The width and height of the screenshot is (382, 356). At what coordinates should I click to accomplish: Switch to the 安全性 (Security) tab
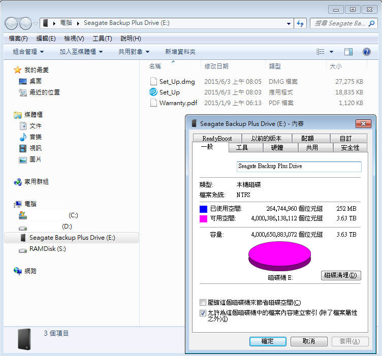tap(350, 148)
